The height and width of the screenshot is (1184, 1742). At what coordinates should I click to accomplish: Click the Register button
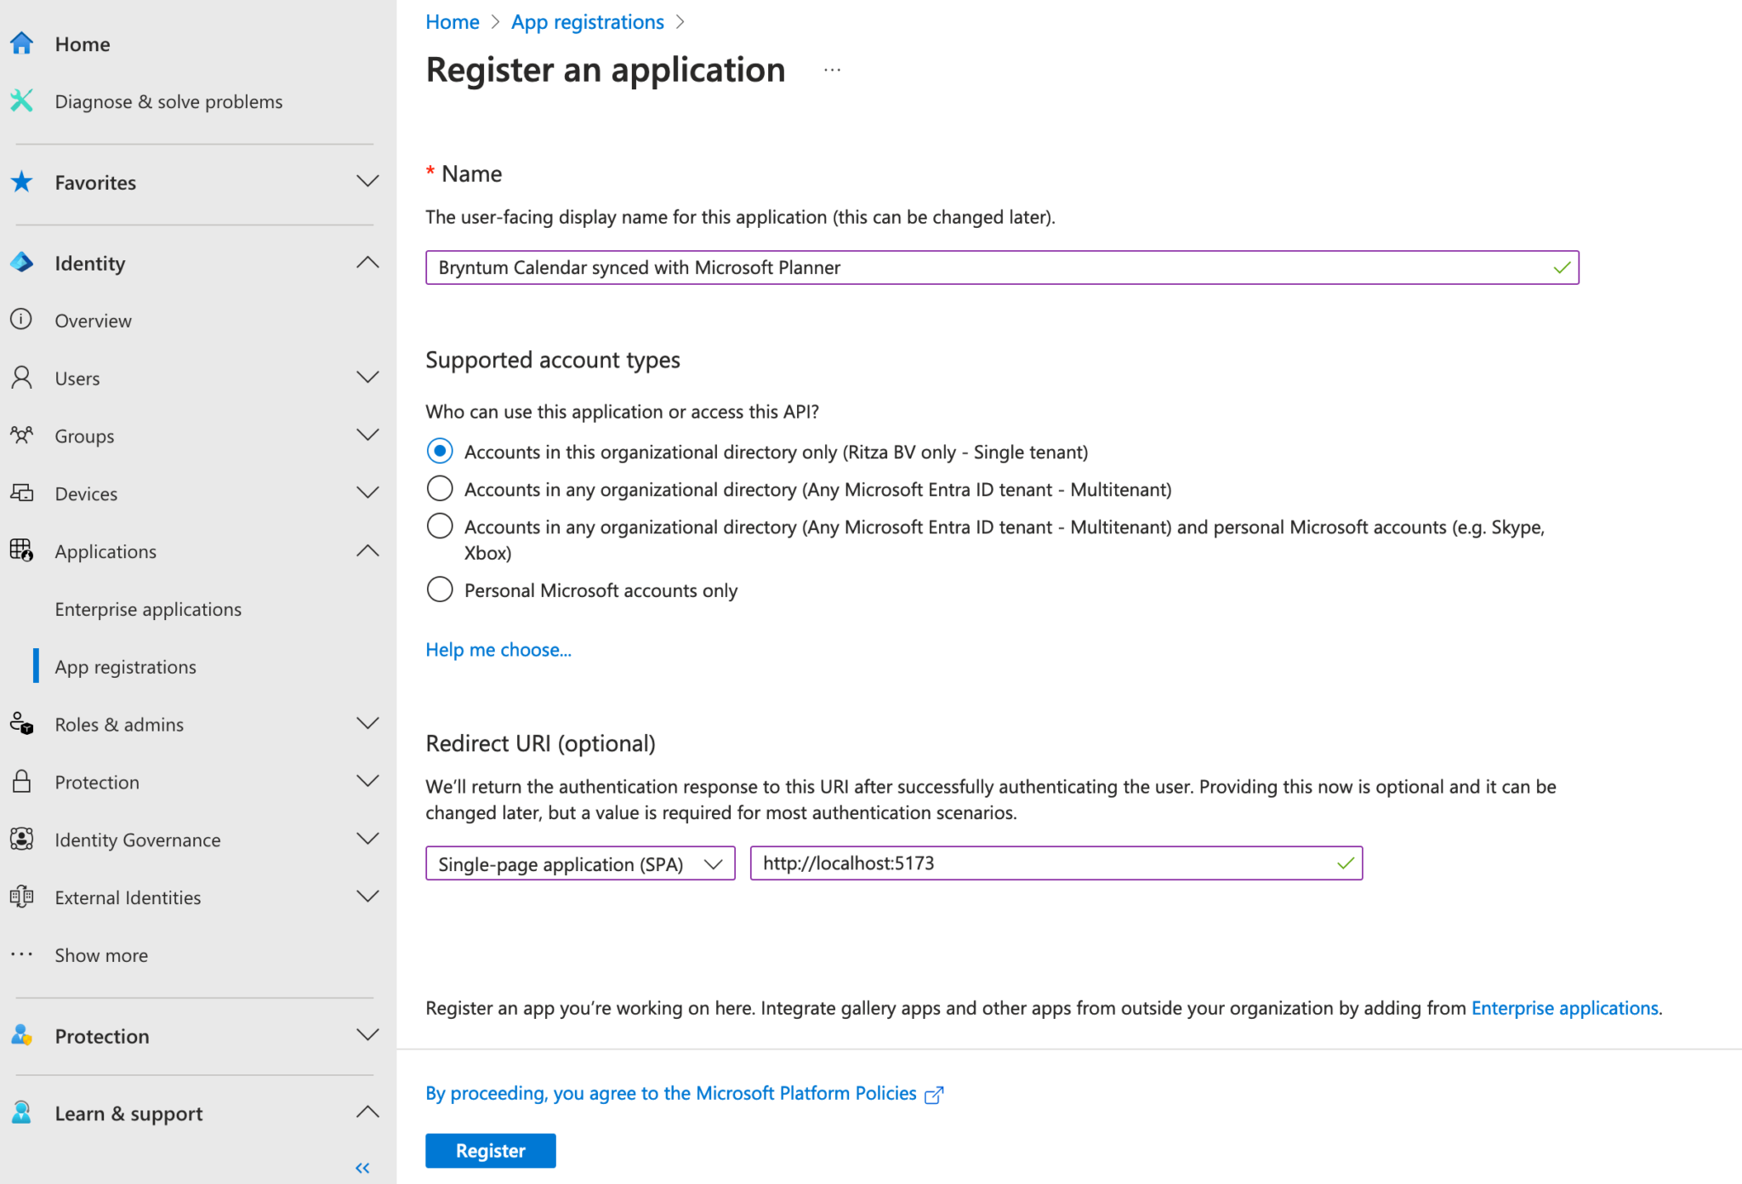click(491, 1150)
